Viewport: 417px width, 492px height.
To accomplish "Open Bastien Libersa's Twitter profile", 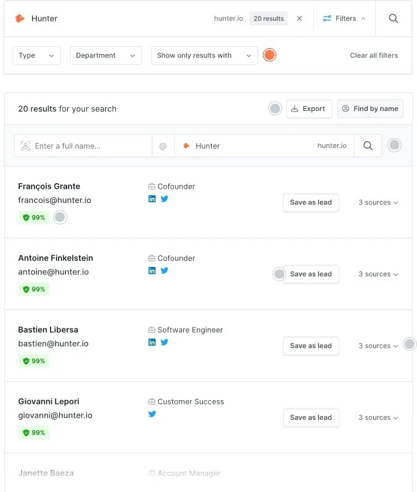I will pyautogui.click(x=164, y=342).
